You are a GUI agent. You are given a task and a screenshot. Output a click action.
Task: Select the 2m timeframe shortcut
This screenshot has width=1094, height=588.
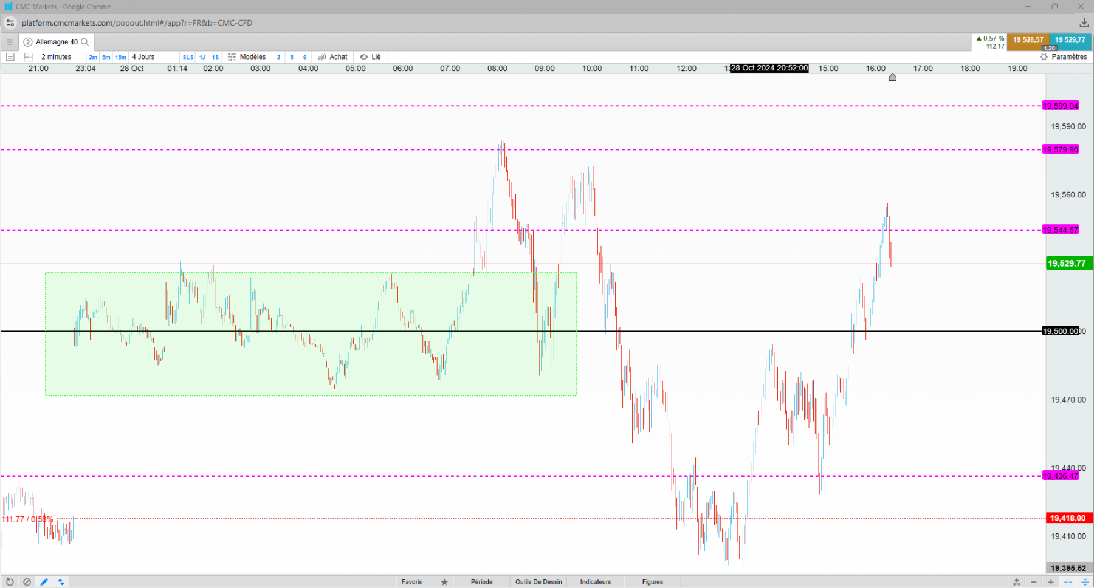pyautogui.click(x=93, y=57)
